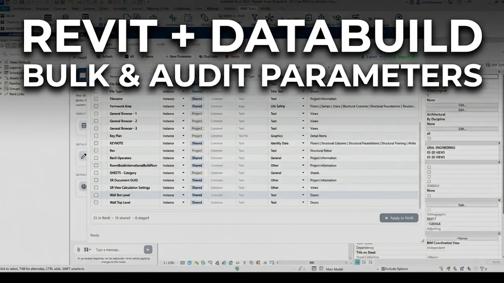Viewport: 504px width, 283px height.
Task: Click the calendar icon under Inspect
Action: coord(84,126)
